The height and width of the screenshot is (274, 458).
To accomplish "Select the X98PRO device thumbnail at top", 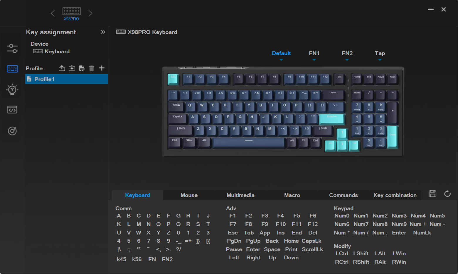I will pyautogui.click(x=71, y=14).
